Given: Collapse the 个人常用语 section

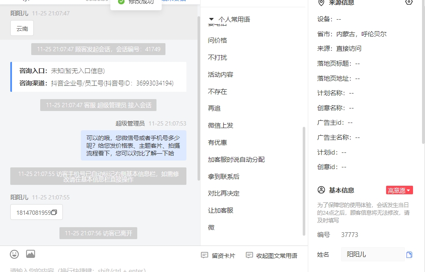Looking at the screenshot, I should pos(211,19).
